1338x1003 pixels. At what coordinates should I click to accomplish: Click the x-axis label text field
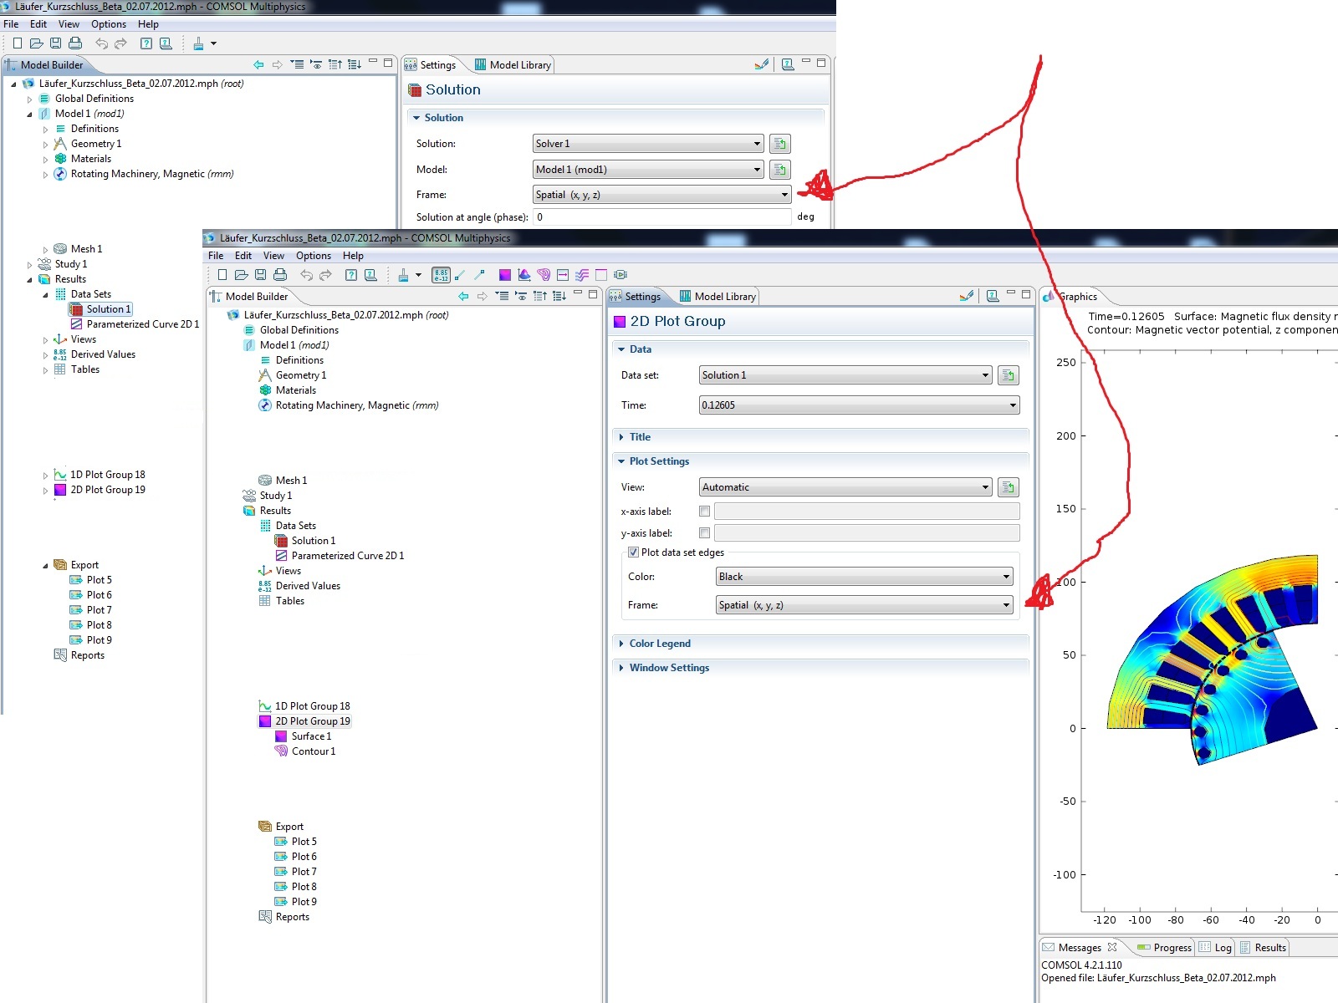[866, 512]
